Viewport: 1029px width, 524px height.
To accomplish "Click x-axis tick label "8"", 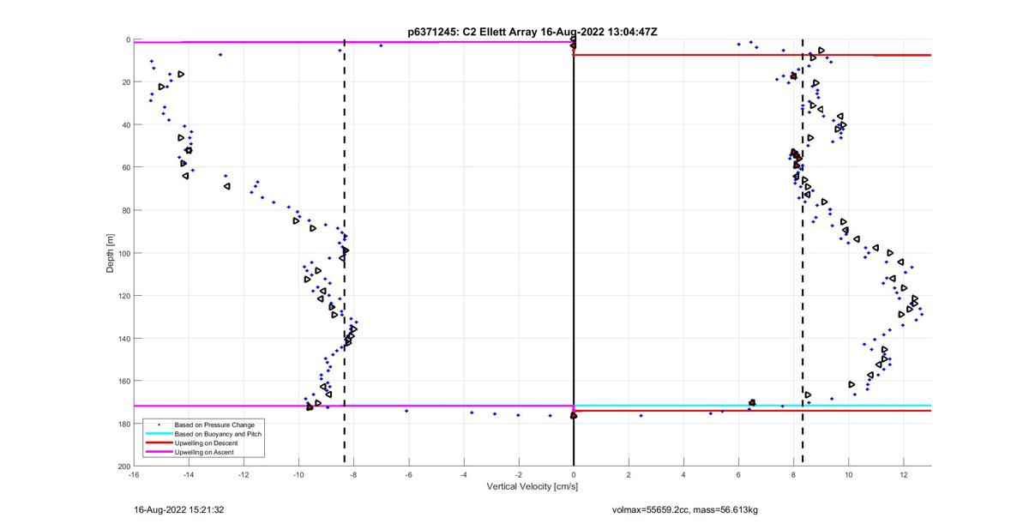I will tap(793, 474).
